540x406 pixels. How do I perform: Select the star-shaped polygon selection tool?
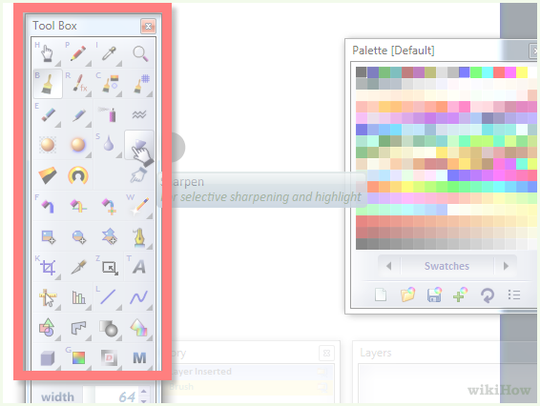coord(109,236)
